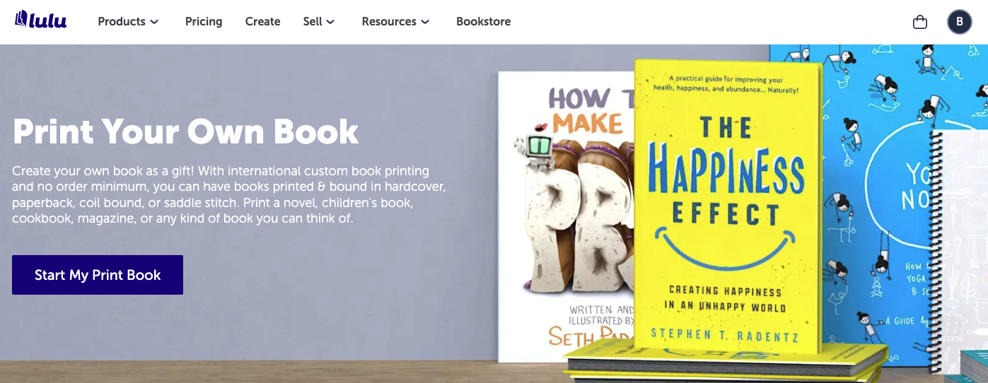Open the account avatar labeled B

[960, 22]
